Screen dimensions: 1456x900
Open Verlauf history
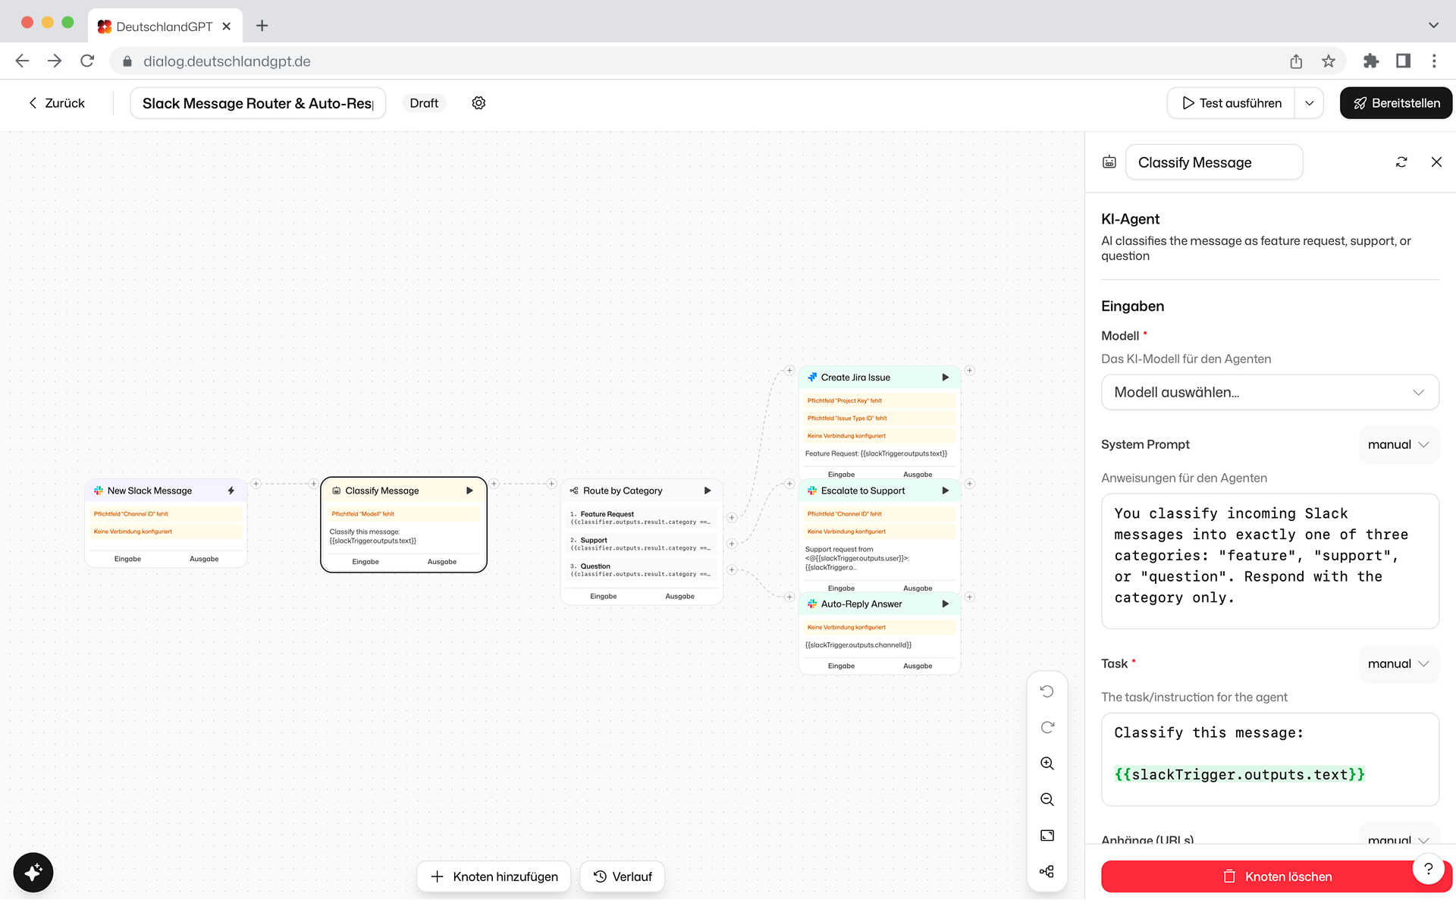click(623, 876)
